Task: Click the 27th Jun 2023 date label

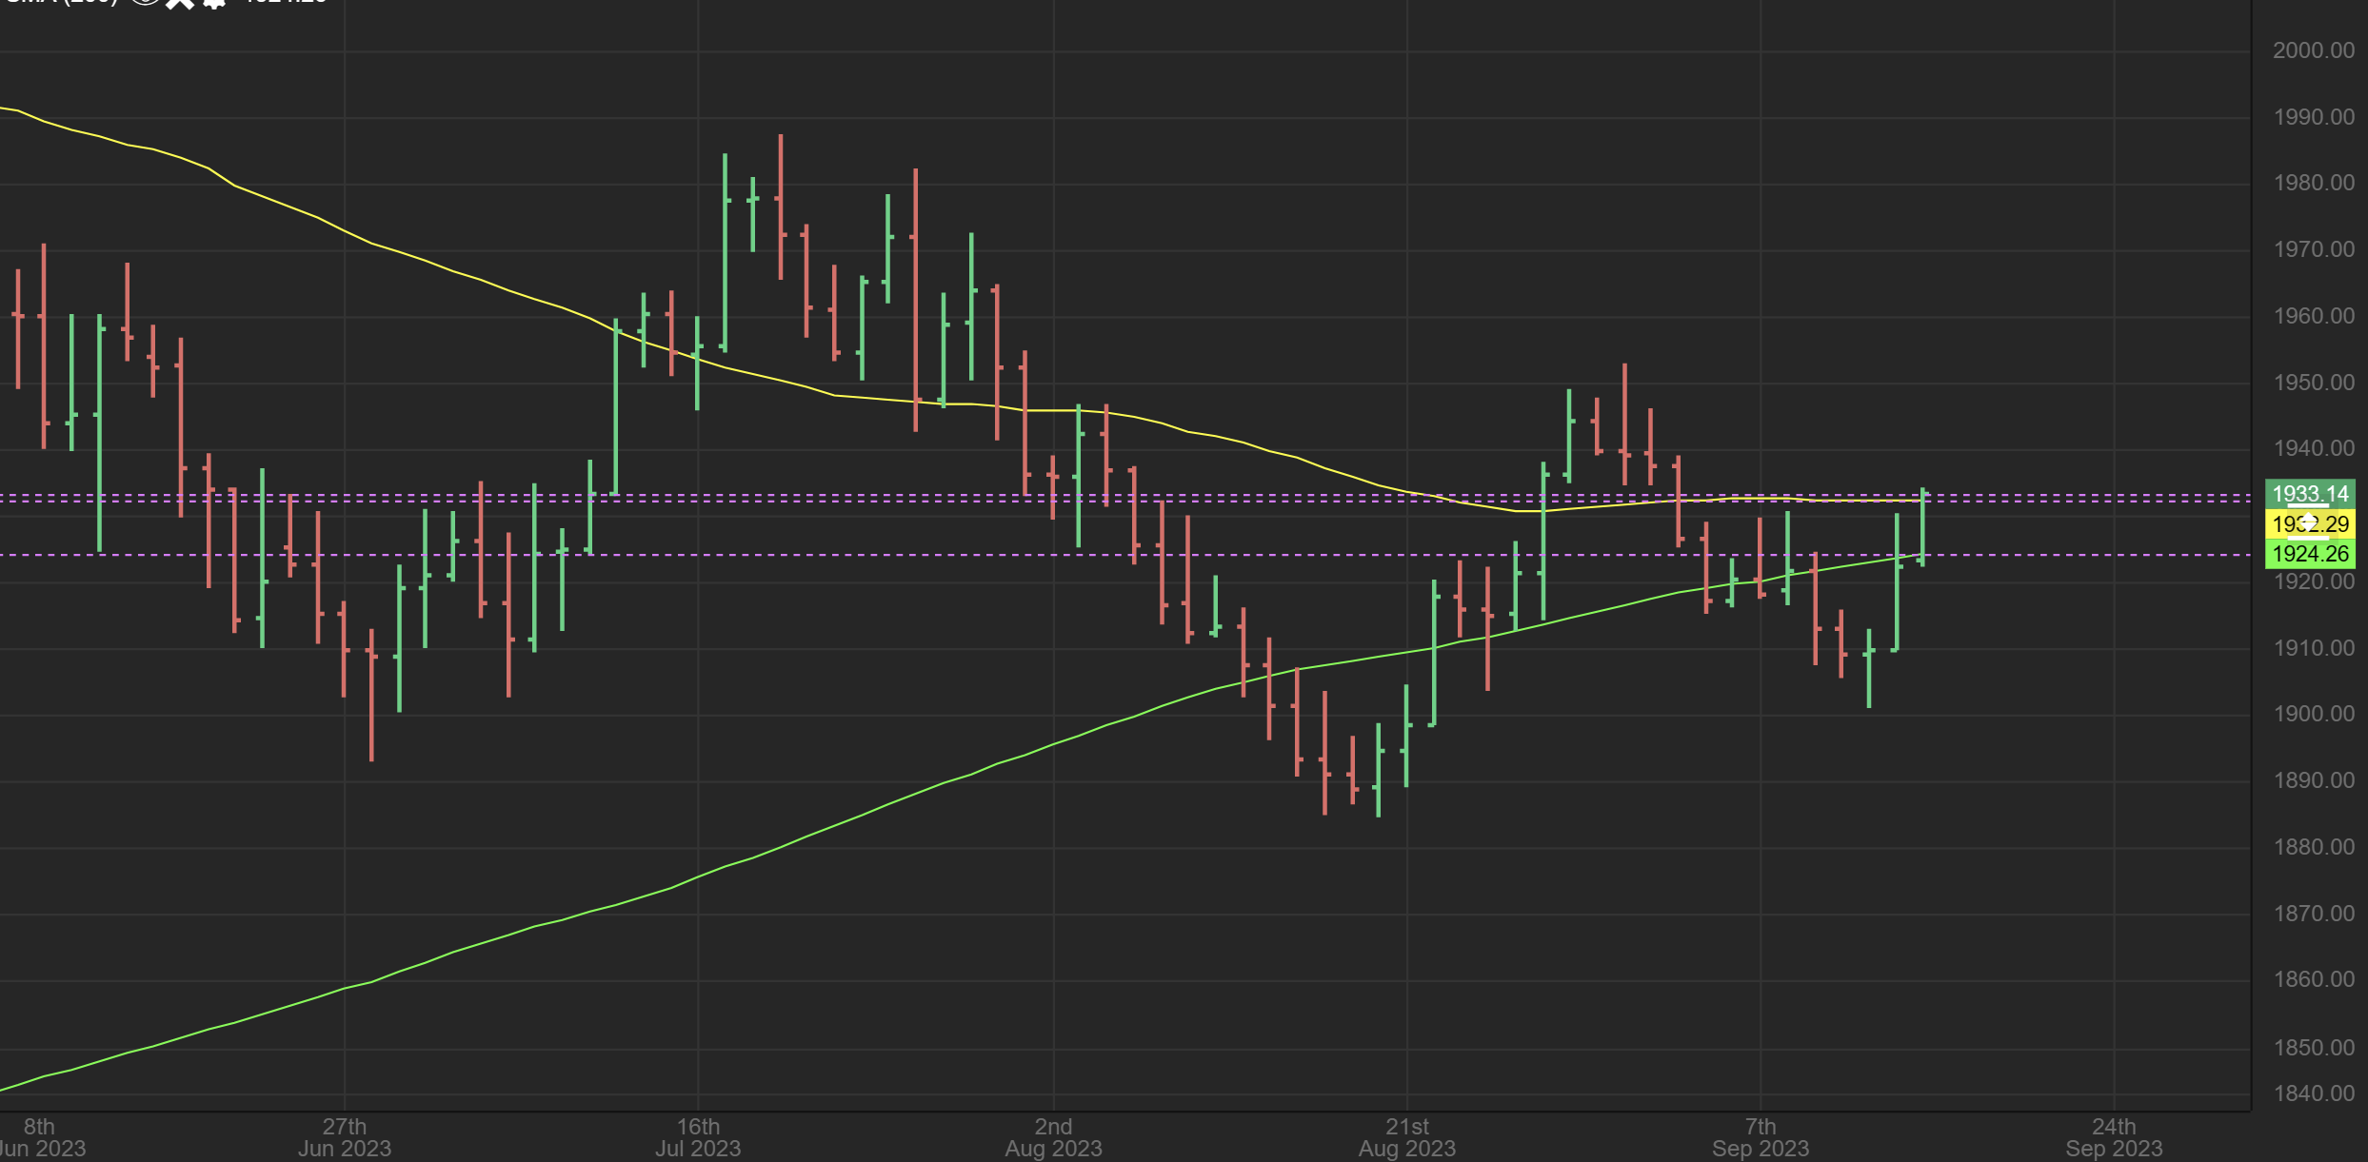Action: coord(345,1137)
